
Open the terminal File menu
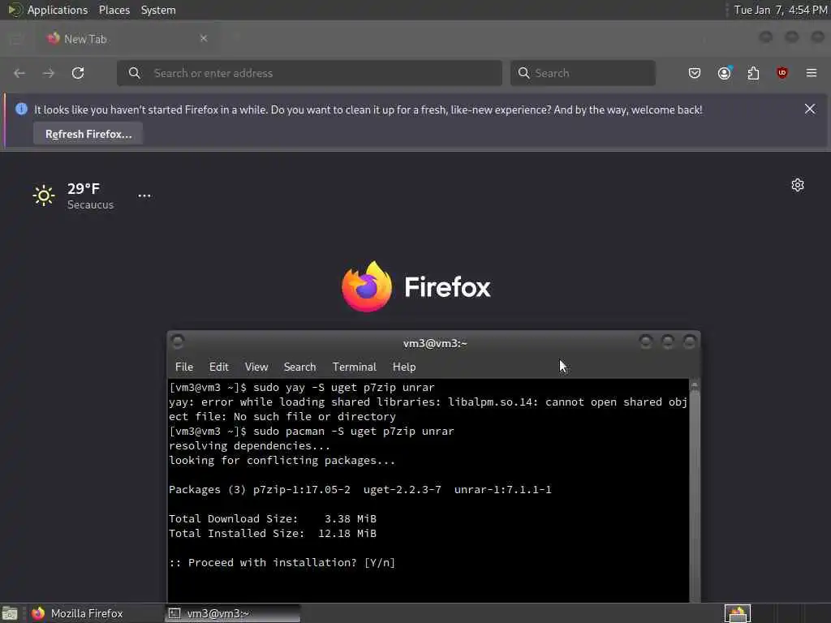pyautogui.click(x=184, y=367)
